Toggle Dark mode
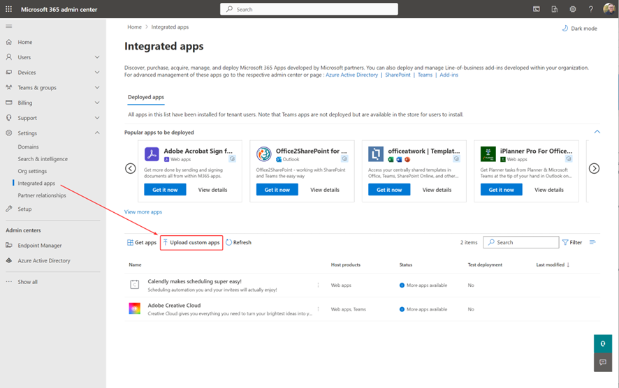 point(579,29)
